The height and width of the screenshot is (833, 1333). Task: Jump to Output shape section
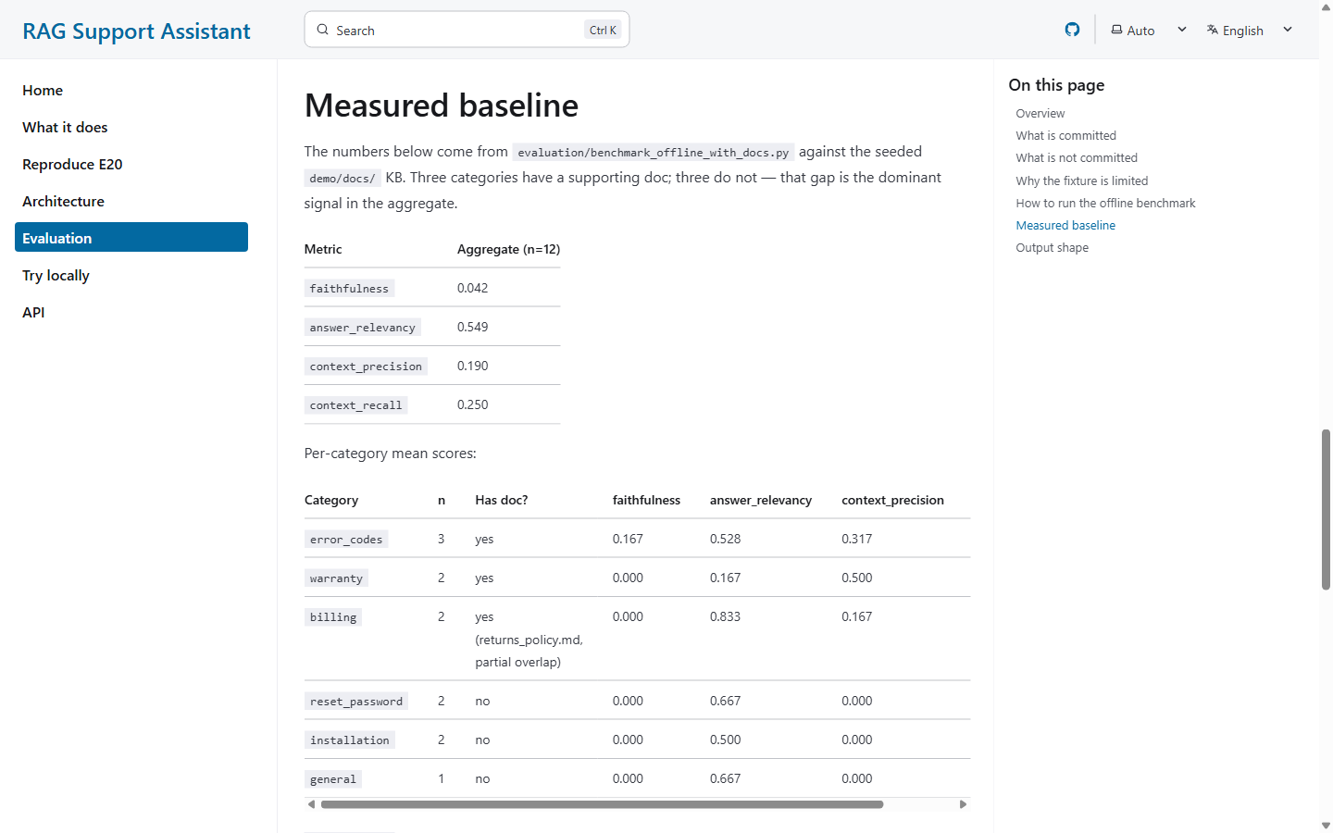tap(1052, 247)
